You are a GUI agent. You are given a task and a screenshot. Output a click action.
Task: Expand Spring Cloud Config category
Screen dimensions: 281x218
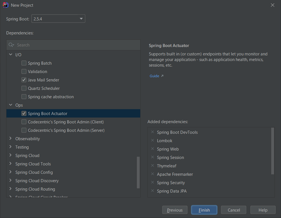(x=10, y=172)
